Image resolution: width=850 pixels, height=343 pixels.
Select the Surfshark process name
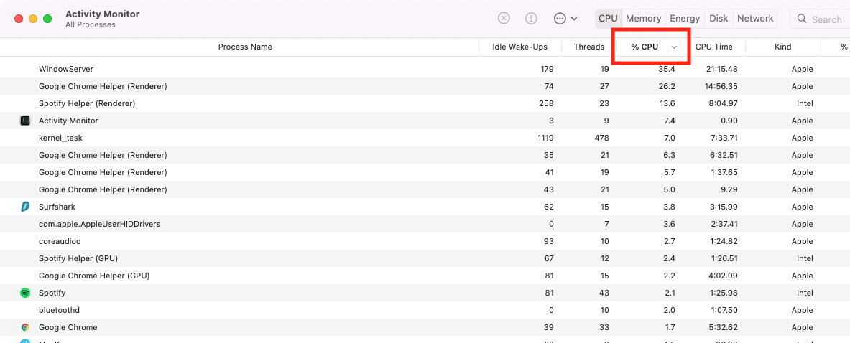tap(57, 207)
